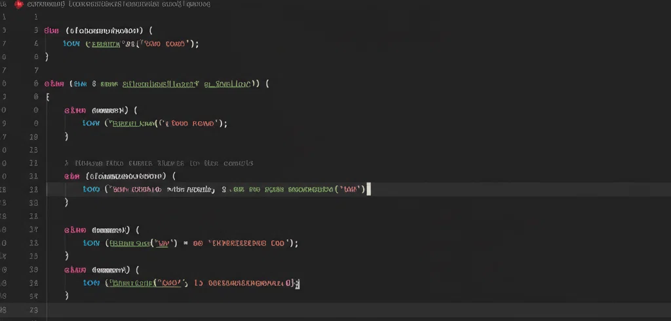Click the closing brace of the first code block
Screen dimensions: 671x321
click(47, 57)
